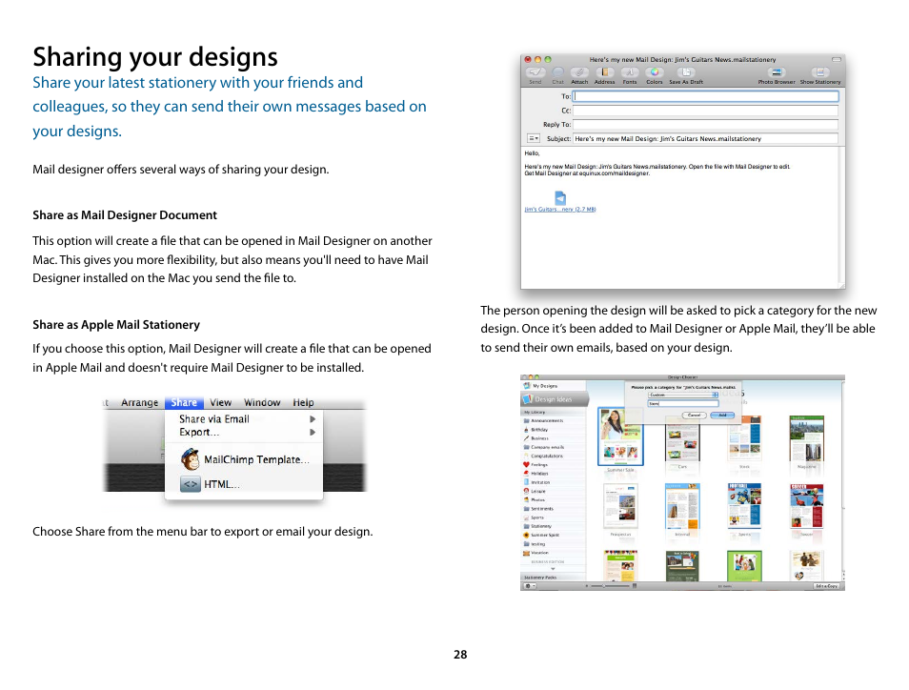909x690 pixels.
Task: Select the Cars template thumbnail
Action: pos(682,442)
